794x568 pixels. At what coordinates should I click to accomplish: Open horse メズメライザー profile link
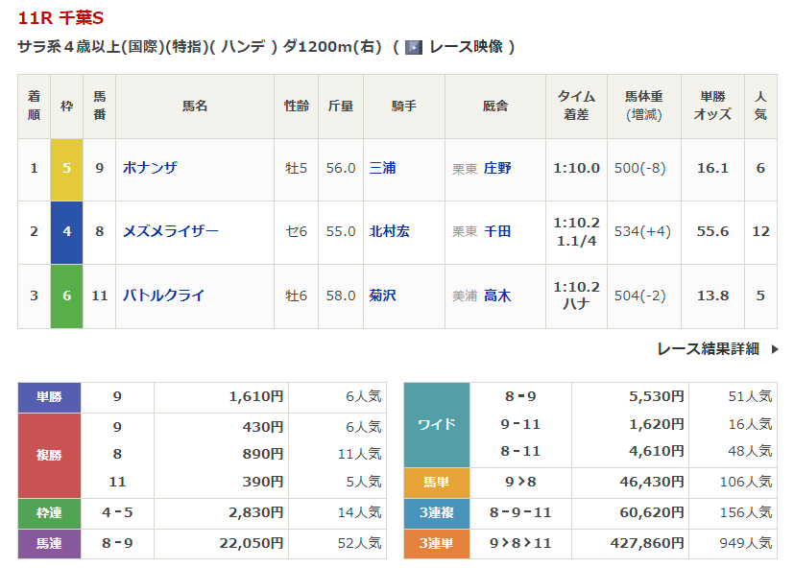tap(170, 231)
